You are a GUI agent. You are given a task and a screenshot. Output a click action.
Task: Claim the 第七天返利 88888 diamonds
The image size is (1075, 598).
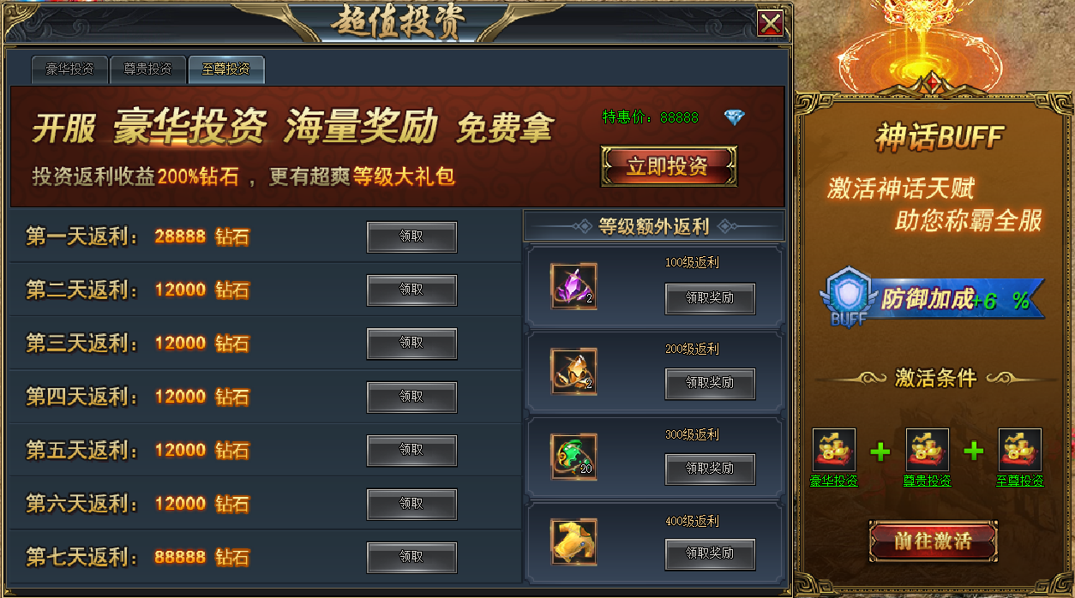[x=411, y=558]
